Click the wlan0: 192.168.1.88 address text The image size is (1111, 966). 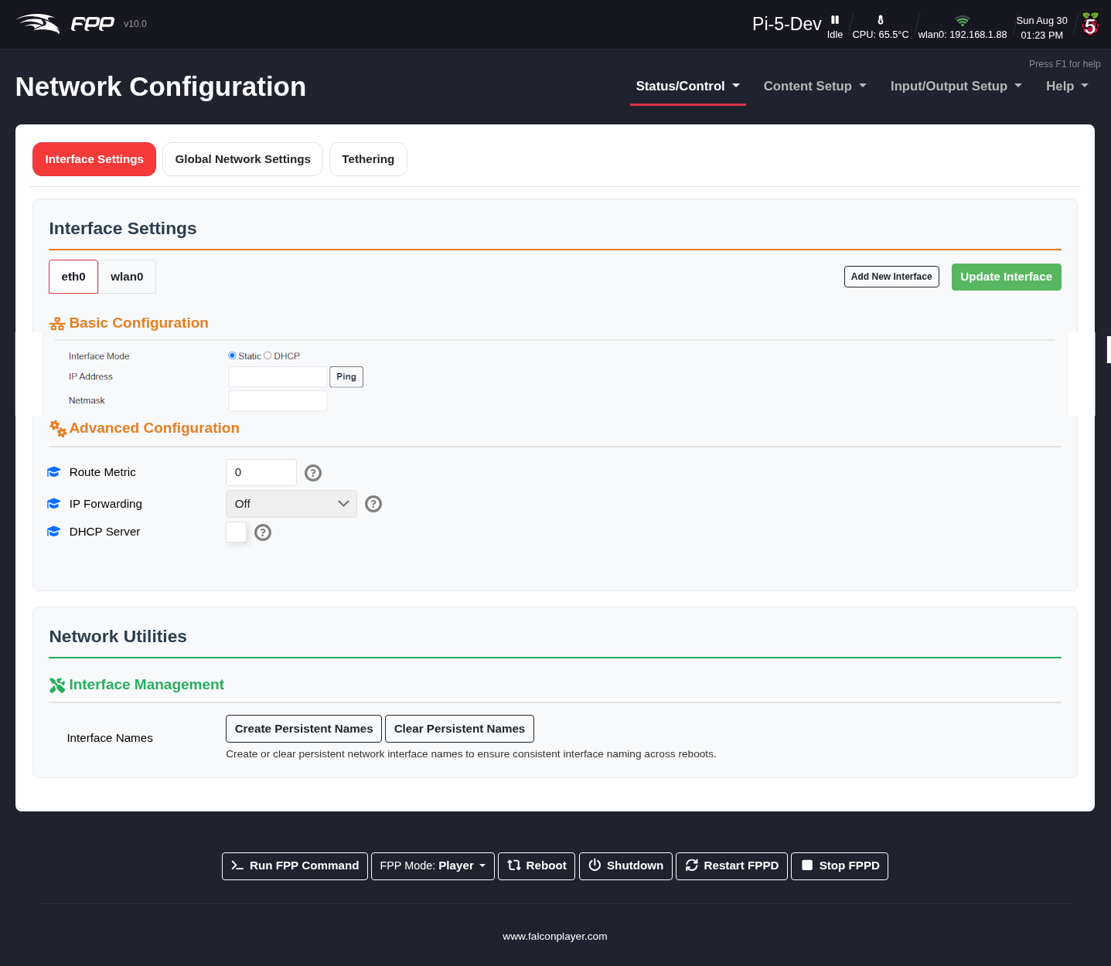click(963, 35)
